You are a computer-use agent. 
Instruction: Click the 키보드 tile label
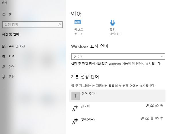click(79, 30)
